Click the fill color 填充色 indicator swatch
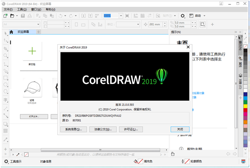The image size is (250, 168). [x=140, y=161]
